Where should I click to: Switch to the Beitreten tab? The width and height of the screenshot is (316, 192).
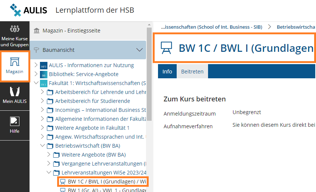[x=192, y=71]
